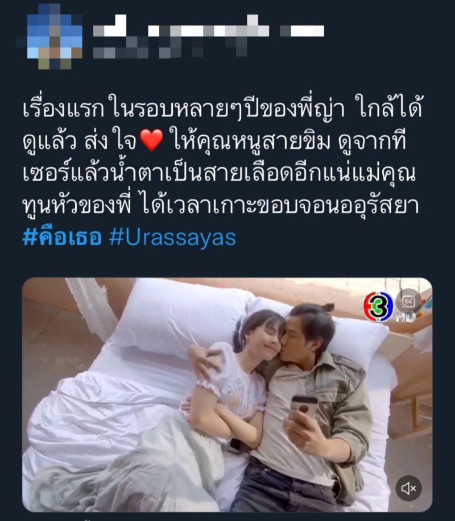
Task: Click the tweet's first line starting เรื่องแรก
Action: [222, 110]
